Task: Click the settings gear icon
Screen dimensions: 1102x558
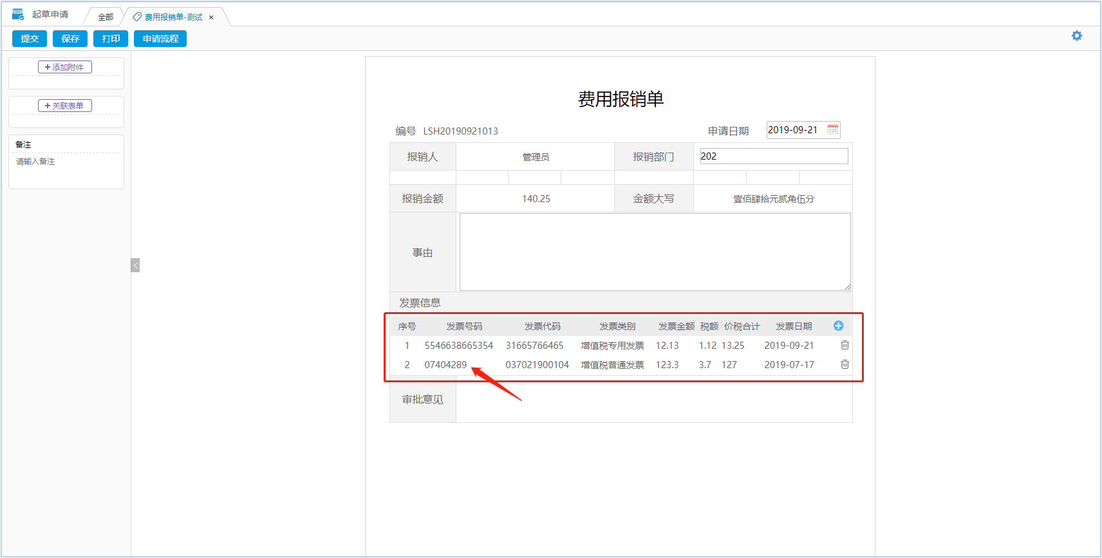Action: point(1076,36)
